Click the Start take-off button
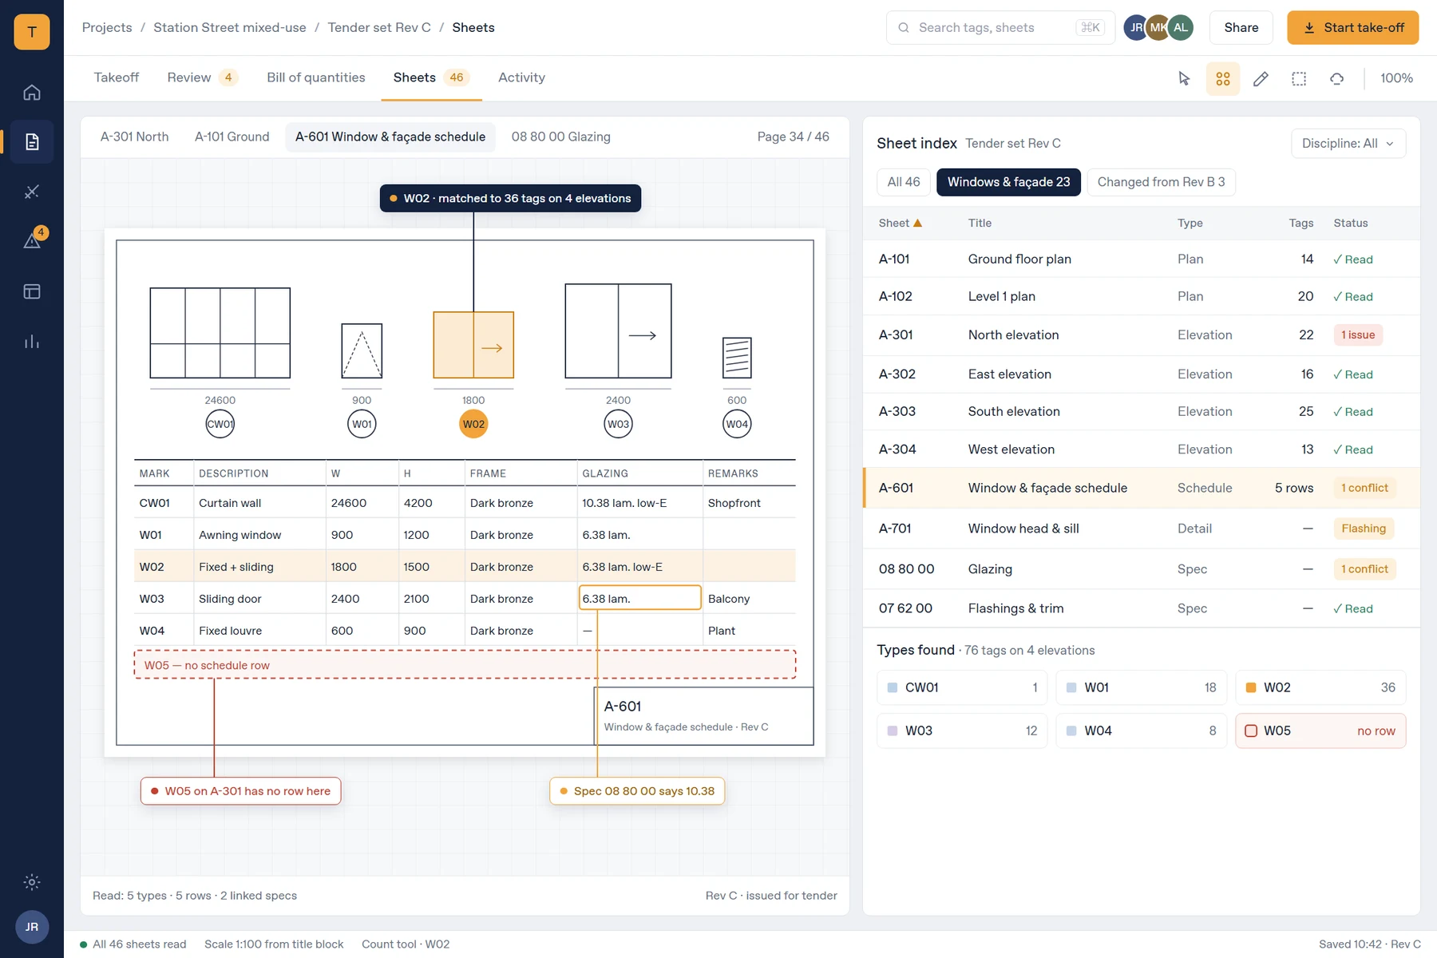Image resolution: width=1437 pixels, height=958 pixels. (1352, 27)
